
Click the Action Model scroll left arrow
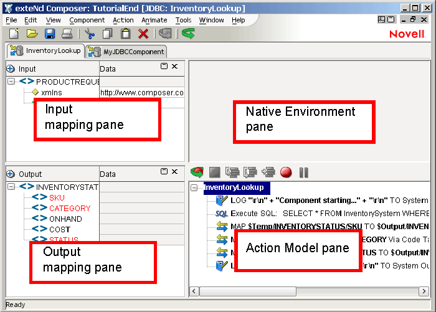(x=194, y=291)
